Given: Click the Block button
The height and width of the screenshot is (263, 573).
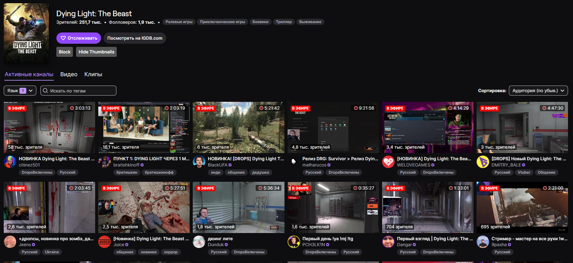Looking at the screenshot, I should pyautogui.click(x=65, y=52).
